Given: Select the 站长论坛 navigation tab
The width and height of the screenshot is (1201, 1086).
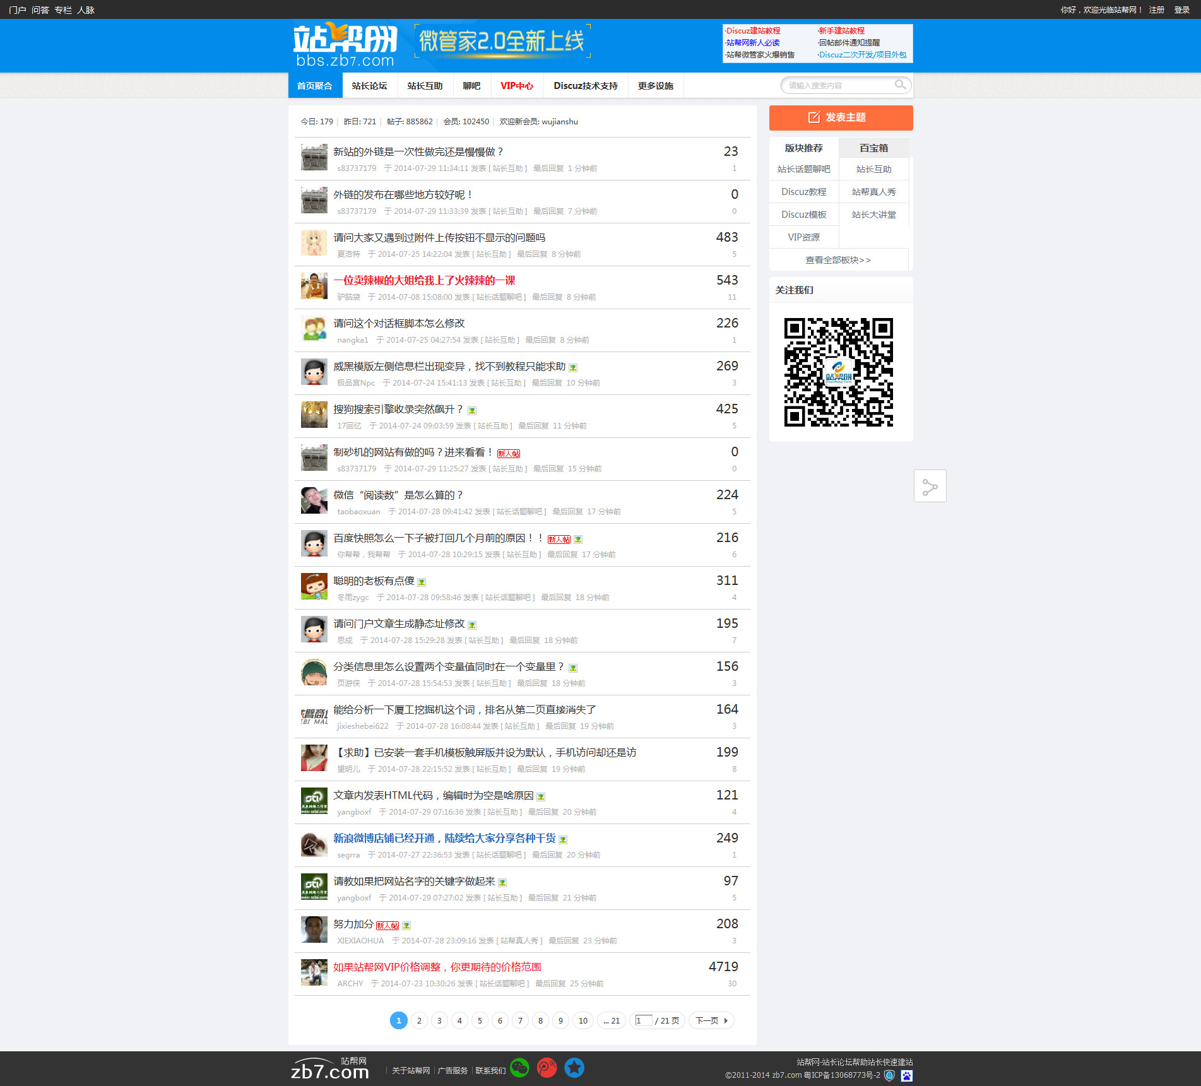Looking at the screenshot, I should [x=370, y=86].
